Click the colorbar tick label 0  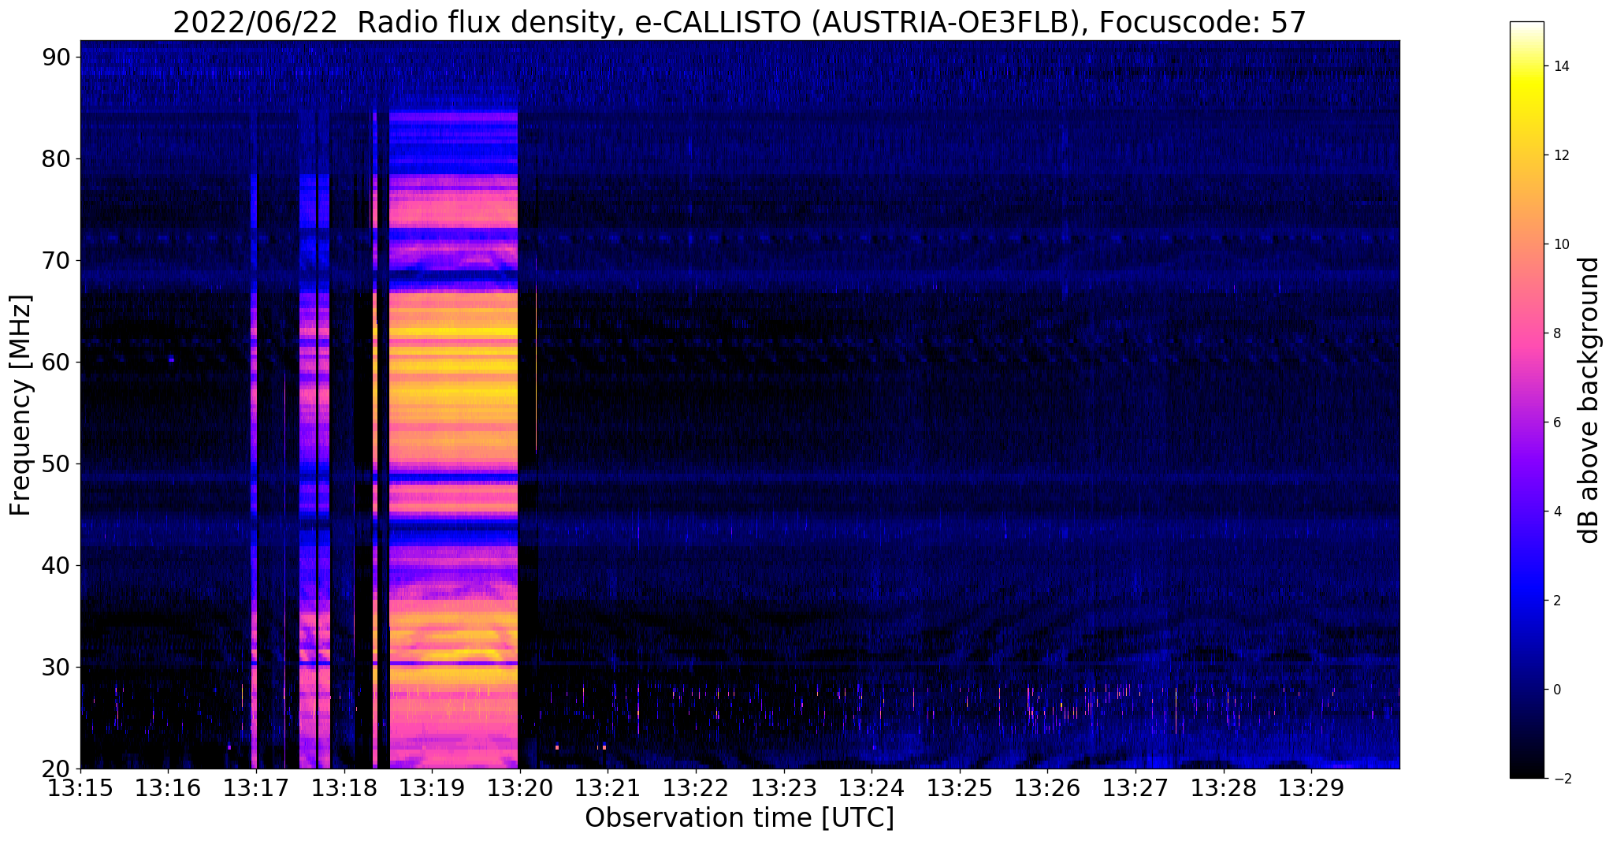tap(1557, 690)
